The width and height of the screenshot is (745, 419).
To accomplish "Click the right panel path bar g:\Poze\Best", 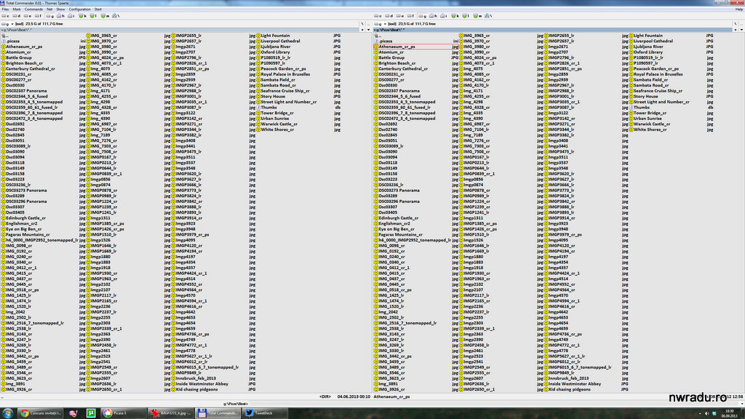I will tap(553, 30).
